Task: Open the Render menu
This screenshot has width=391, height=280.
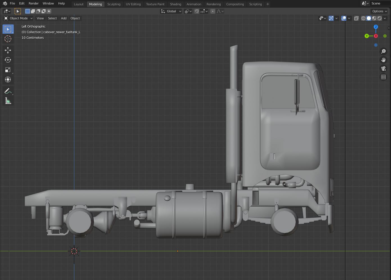Action: (x=33, y=3)
